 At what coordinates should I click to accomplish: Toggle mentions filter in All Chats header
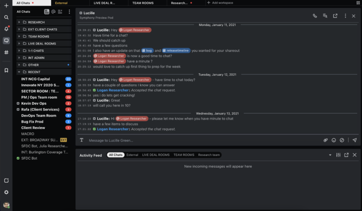click(x=54, y=11)
